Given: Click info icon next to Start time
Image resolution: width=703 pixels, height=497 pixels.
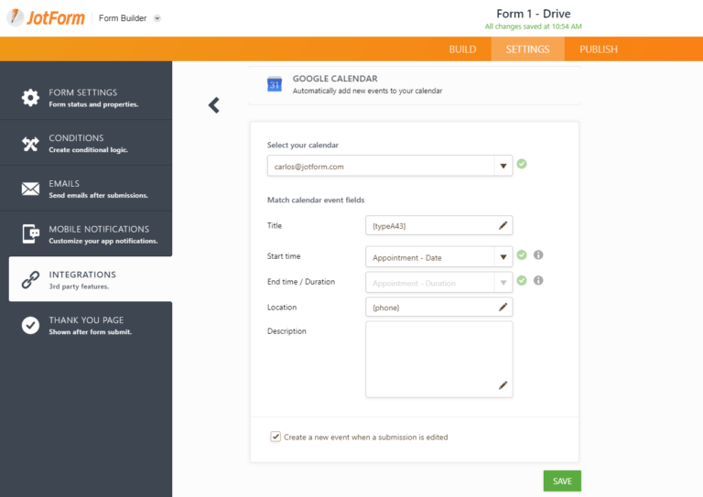Looking at the screenshot, I should (538, 256).
